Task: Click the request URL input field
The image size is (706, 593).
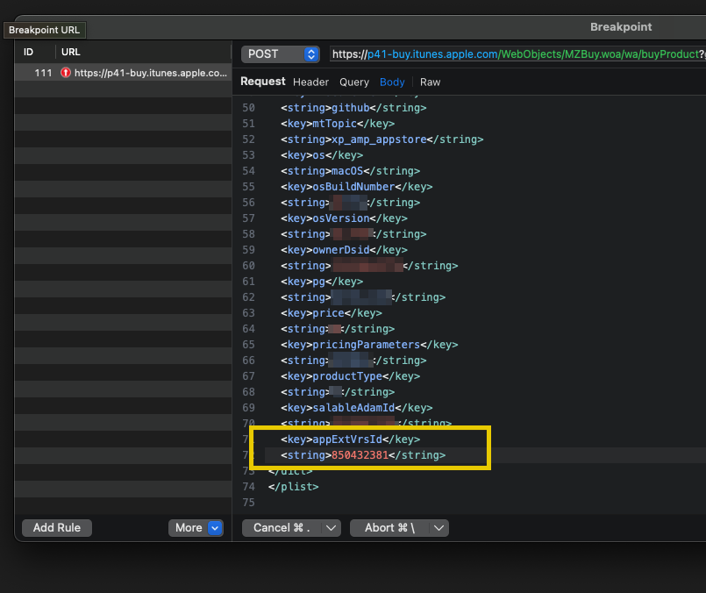Action: tap(517, 54)
